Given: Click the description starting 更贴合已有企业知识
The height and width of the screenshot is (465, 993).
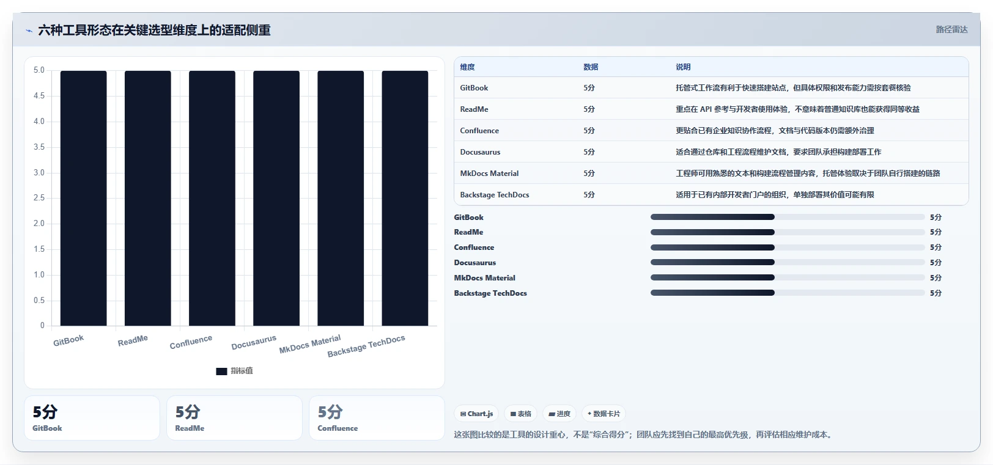Looking at the screenshot, I should tap(775, 131).
